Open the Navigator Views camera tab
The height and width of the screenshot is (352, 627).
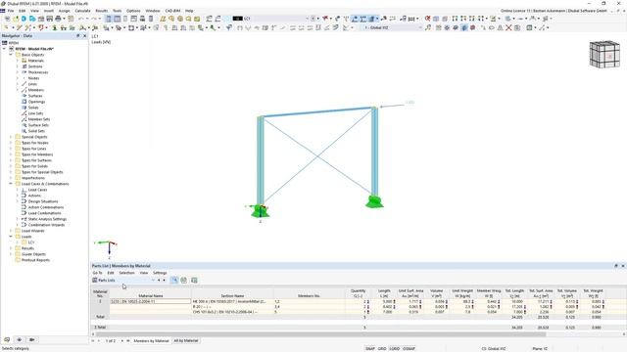pos(31,339)
